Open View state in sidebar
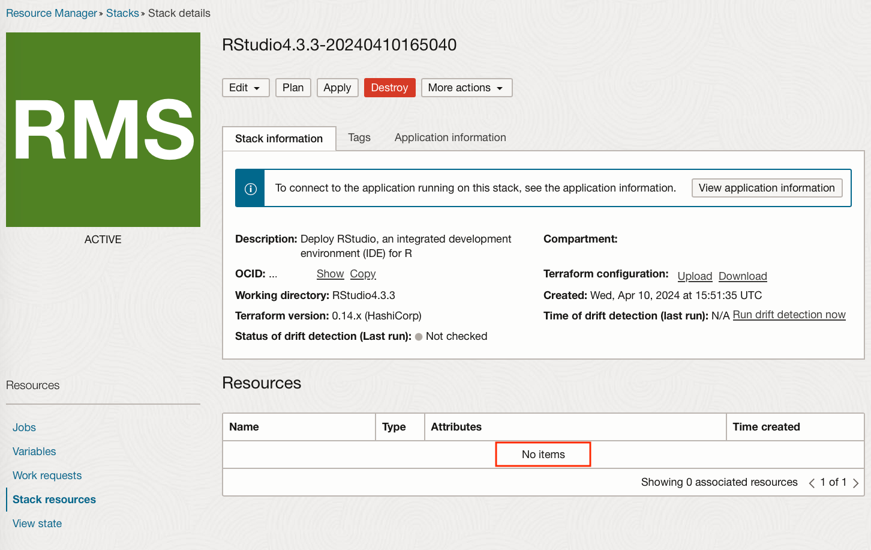The width and height of the screenshot is (871, 550). (37, 524)
